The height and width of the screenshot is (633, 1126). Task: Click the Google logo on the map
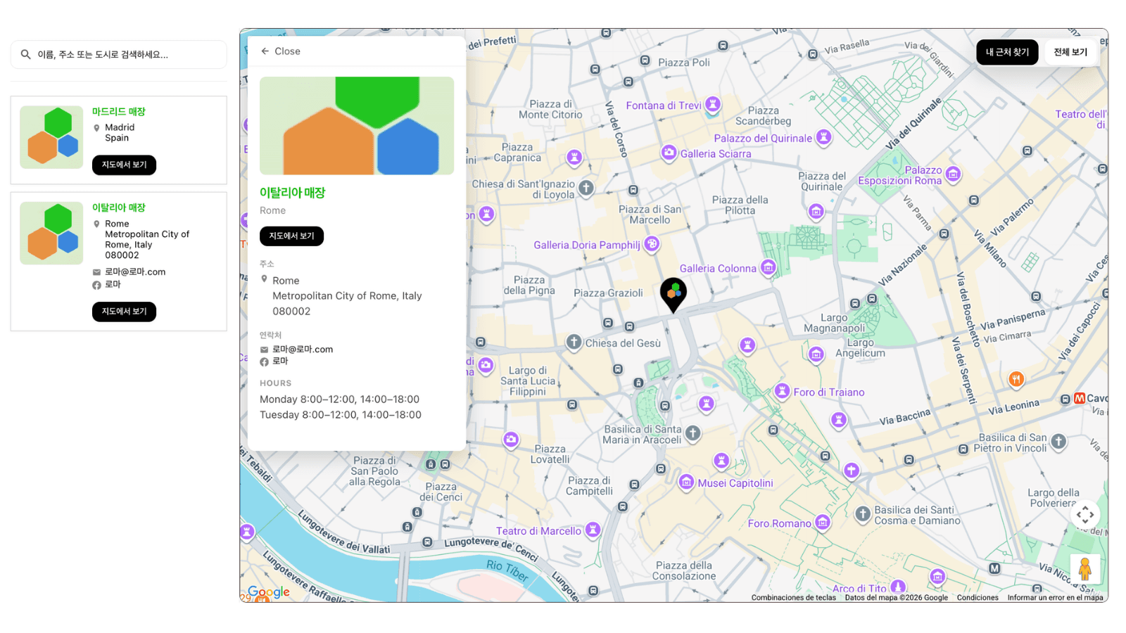coord(269,592)
